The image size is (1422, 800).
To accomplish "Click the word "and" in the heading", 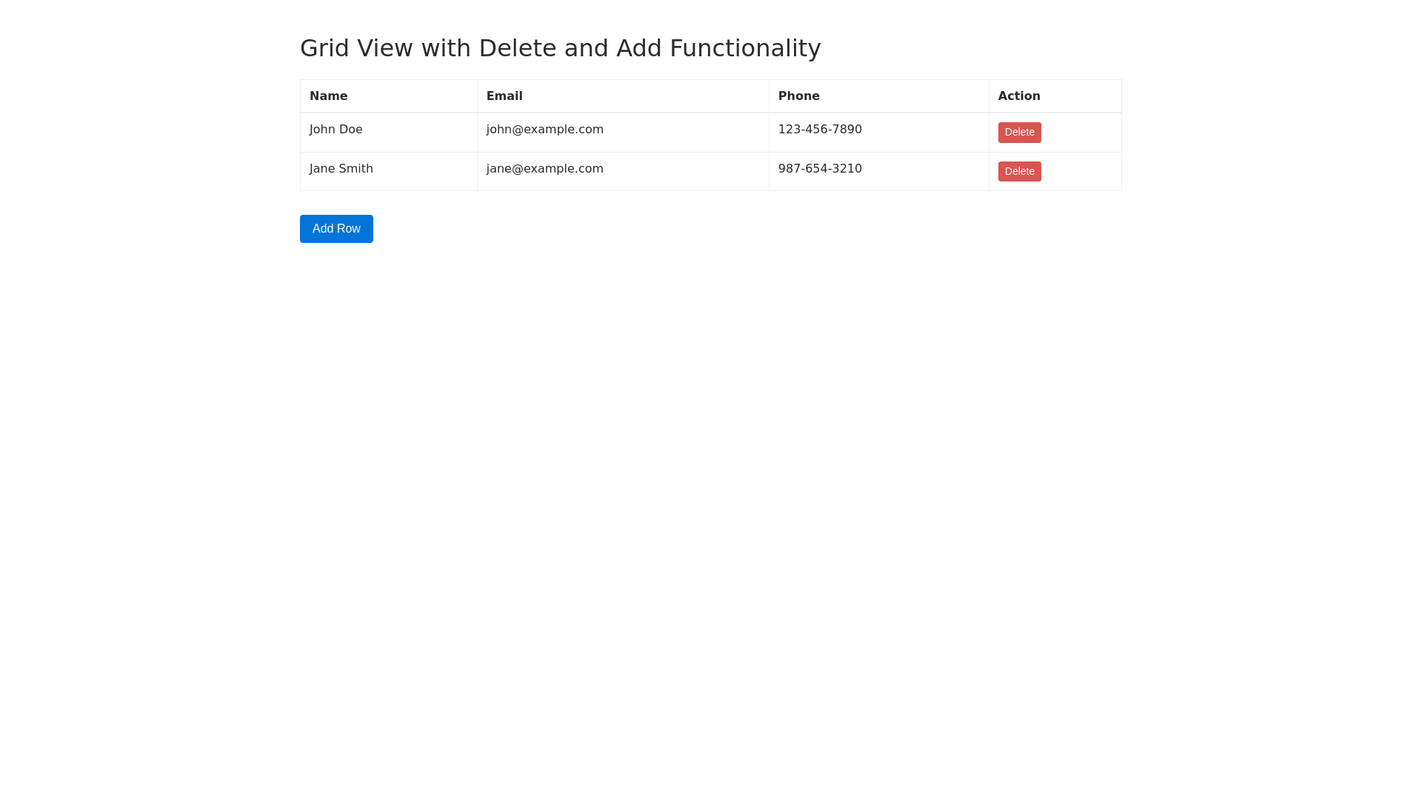I will tap(586, 48).
